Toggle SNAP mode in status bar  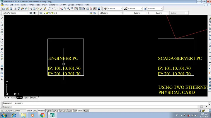[x=30, y=111]
